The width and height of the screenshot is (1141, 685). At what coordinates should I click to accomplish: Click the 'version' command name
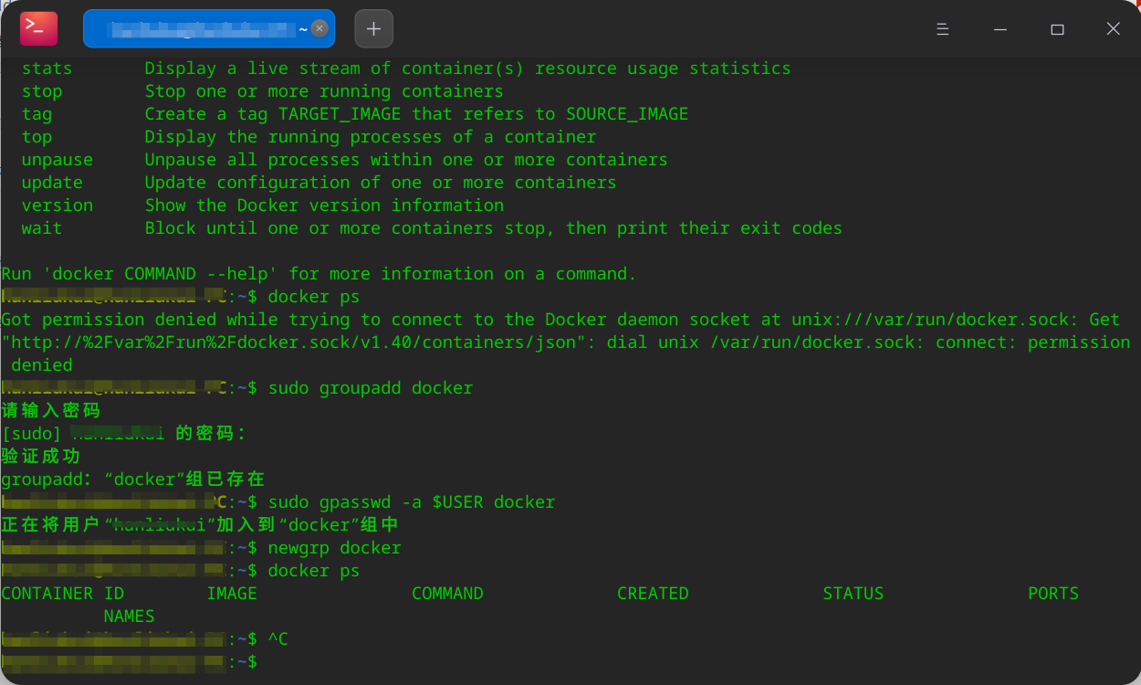point(58,205)
